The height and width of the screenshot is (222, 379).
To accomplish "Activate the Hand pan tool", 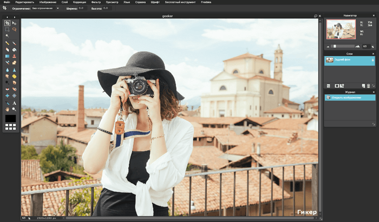I will (7, 109).
